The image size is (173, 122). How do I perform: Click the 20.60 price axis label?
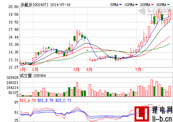(x=13, y=7)
